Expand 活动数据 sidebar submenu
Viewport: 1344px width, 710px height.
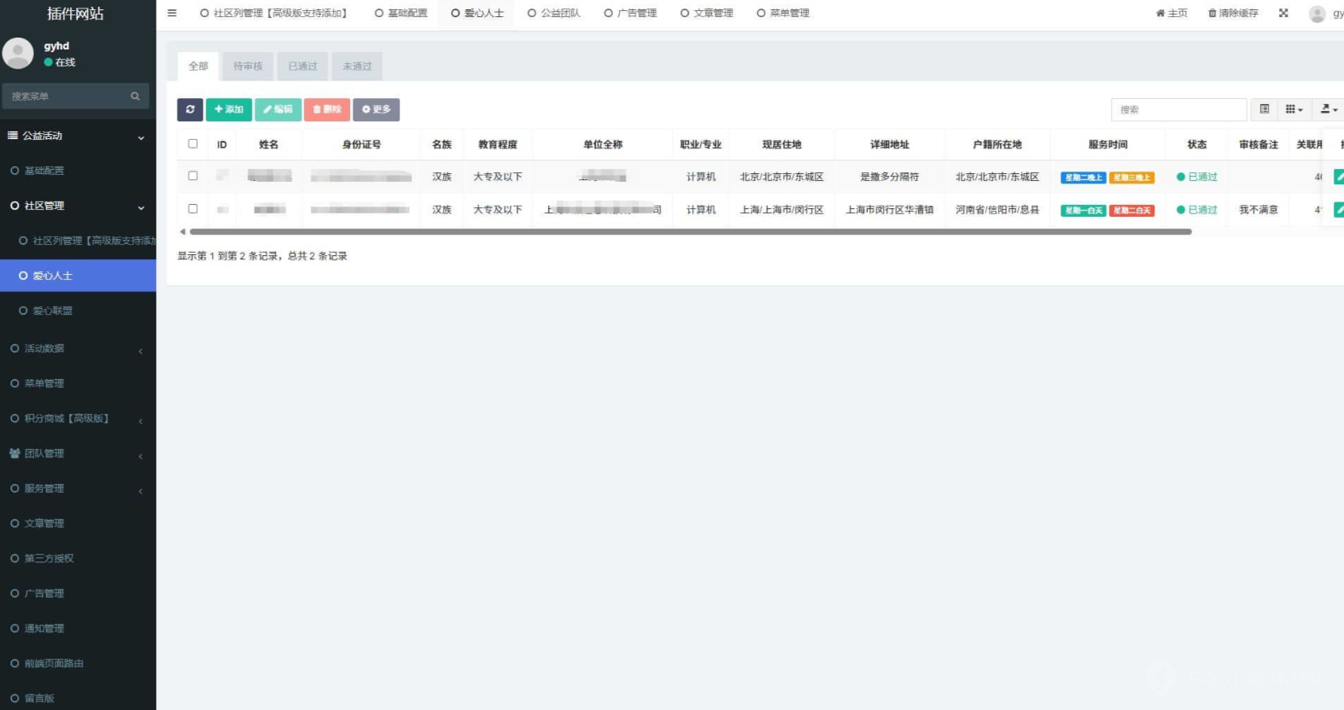77,348
